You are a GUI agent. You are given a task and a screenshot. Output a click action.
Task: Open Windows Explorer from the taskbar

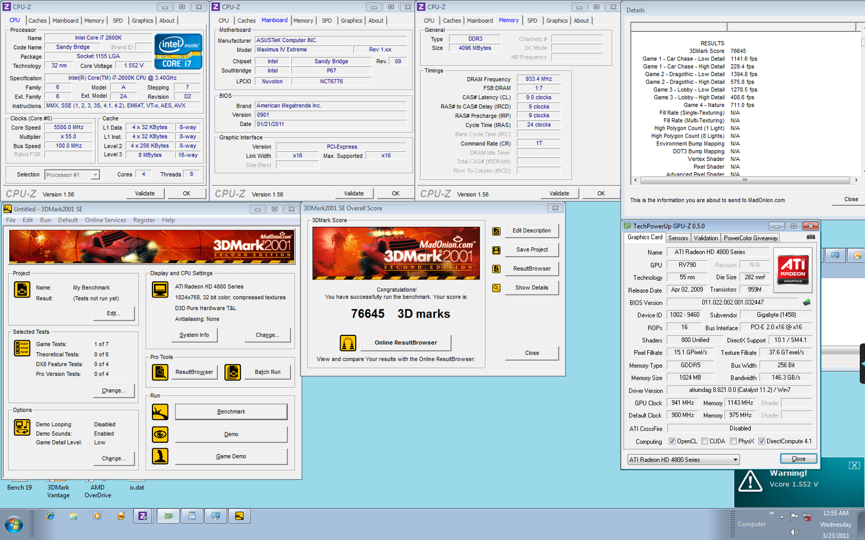pos(74,516)
